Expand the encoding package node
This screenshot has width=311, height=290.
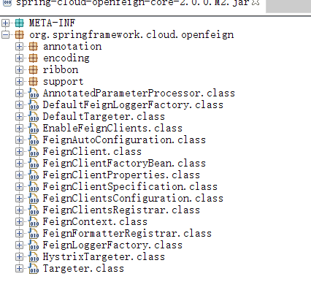pos(19,58)
